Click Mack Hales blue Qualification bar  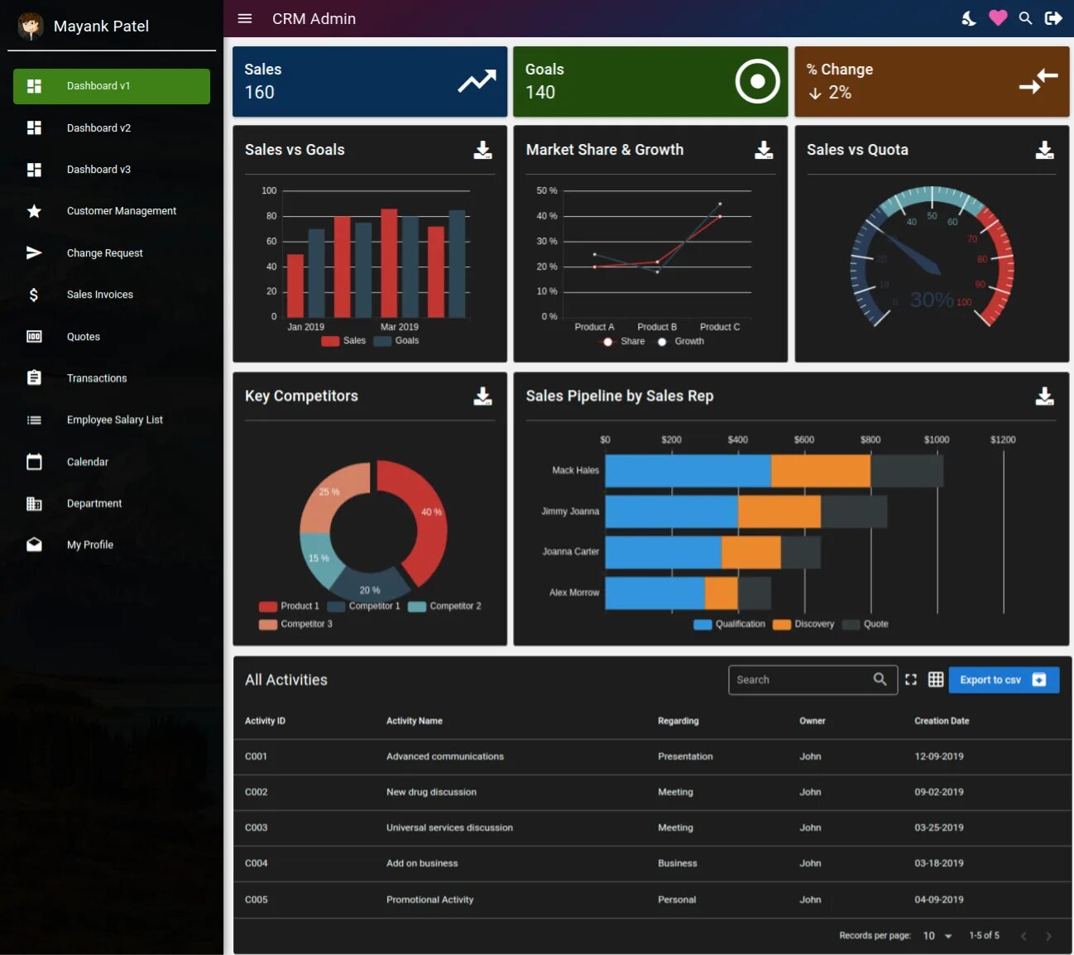(x=688, y=470)
